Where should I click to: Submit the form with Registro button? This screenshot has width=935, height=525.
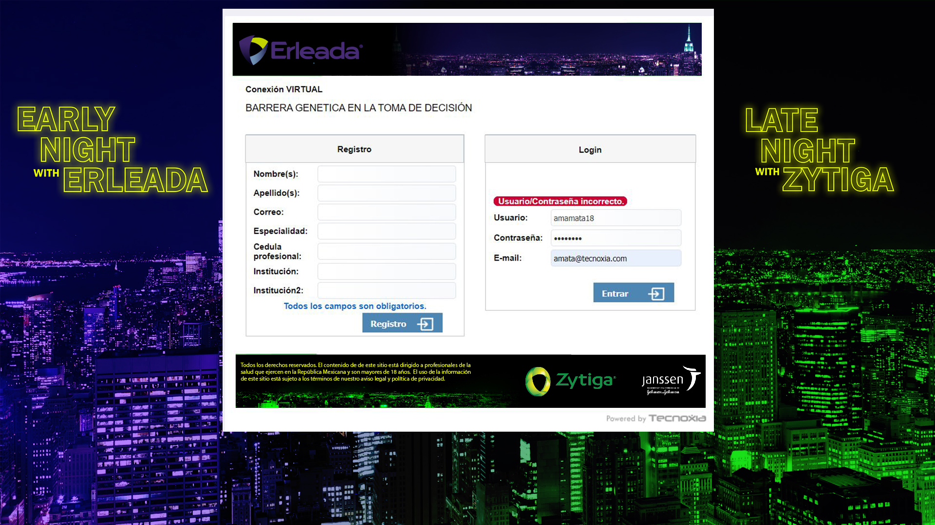[402, 323]
